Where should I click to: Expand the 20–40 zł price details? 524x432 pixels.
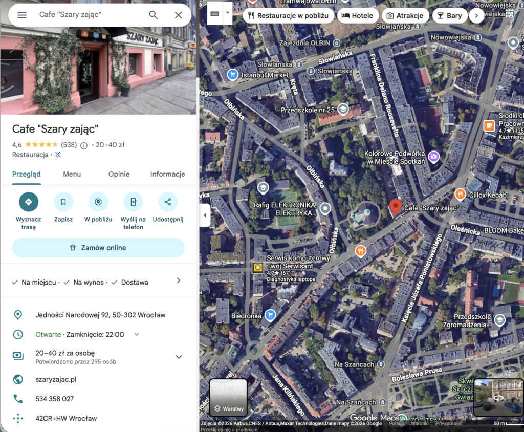pyautogui.click(x=179, y=357)
